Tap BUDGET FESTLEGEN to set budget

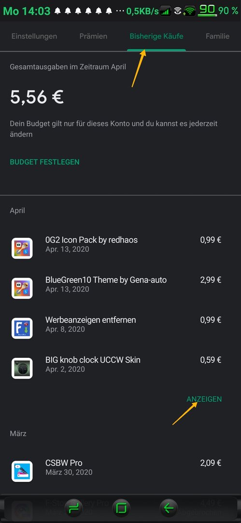44,162
